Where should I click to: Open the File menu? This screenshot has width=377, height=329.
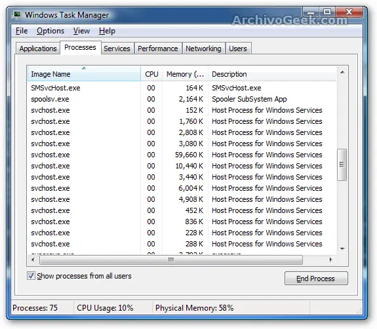tap(22, 31)
